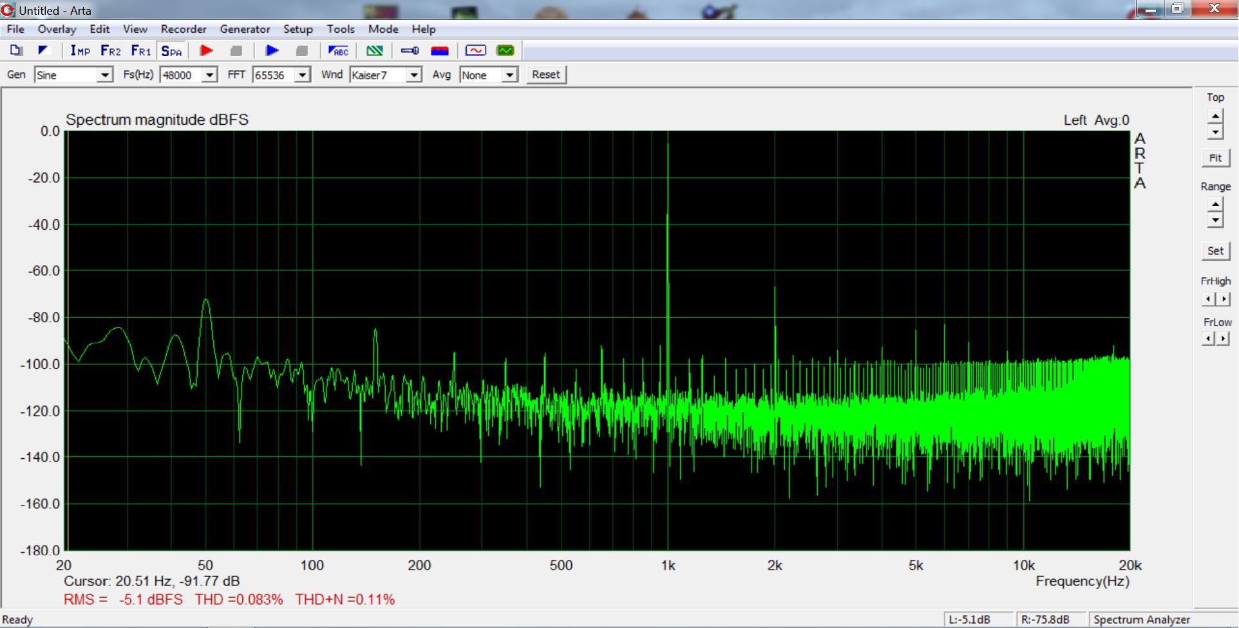
Task: Start recording with red play arrow
Action: (207, 50)
